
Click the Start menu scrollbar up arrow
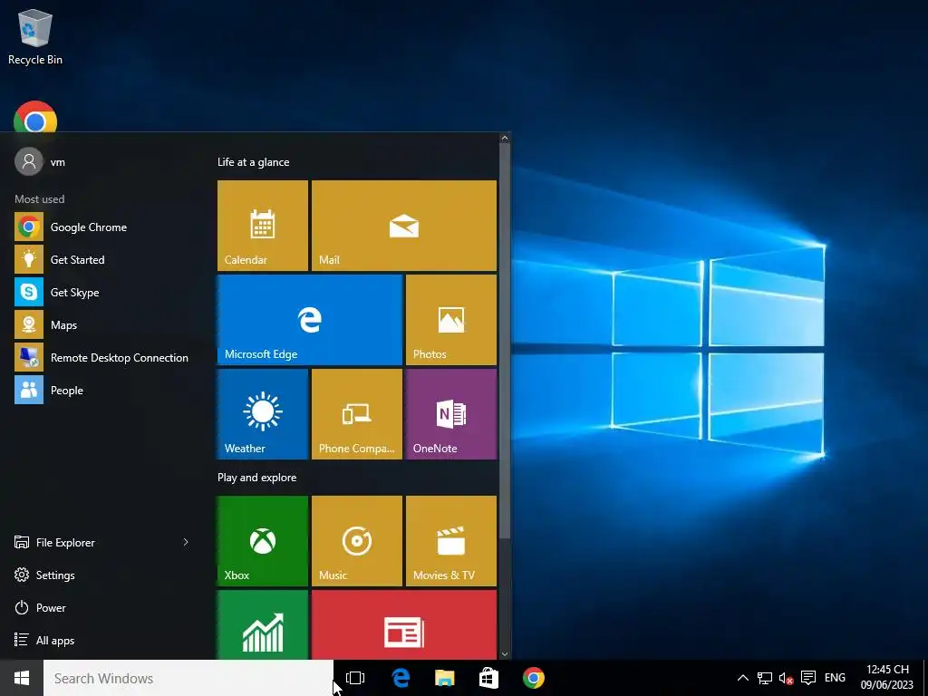[x=504, y=138]
